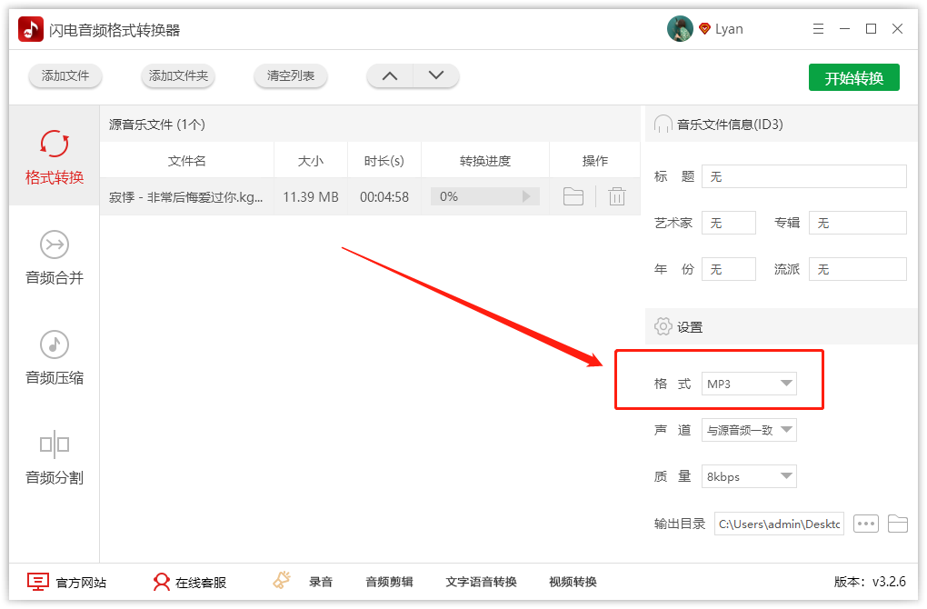Open the output directory folder icon
The height and width of the screenshot is (609, 927).
click(897, 524)
